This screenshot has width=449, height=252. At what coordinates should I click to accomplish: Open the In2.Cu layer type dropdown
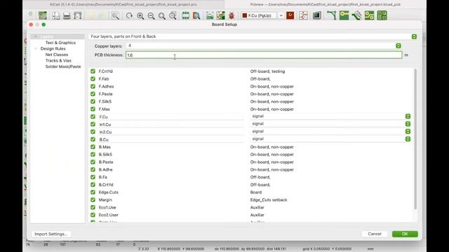408,132
